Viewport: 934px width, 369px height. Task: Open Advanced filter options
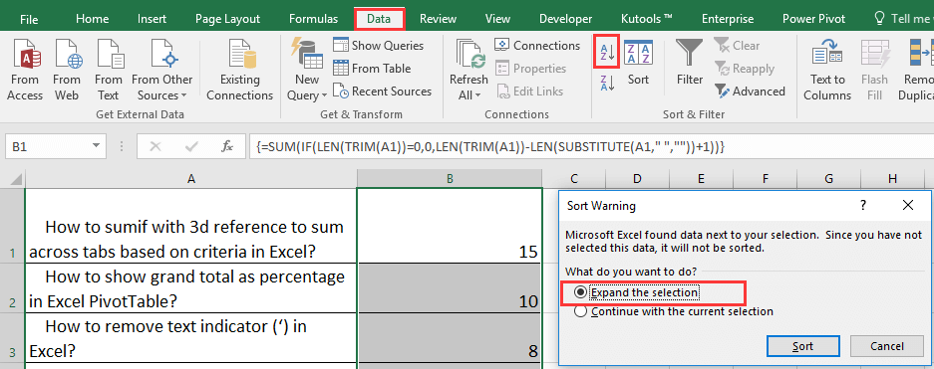point(750,91)
